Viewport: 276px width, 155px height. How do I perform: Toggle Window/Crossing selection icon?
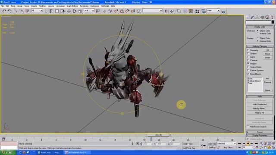coord(63,11)
